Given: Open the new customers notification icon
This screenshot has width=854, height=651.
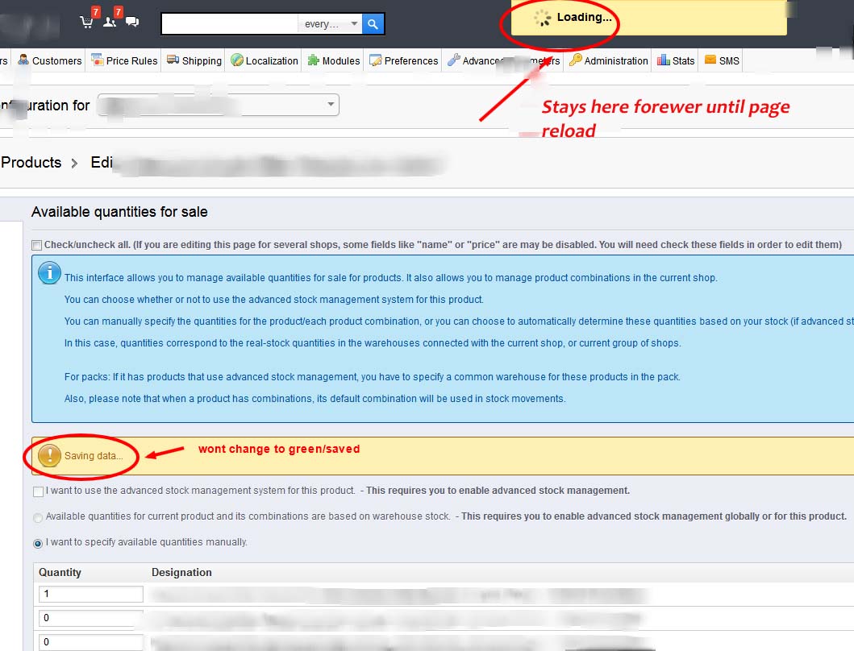Looking at the screenshot, I should [x=110, y=22].
